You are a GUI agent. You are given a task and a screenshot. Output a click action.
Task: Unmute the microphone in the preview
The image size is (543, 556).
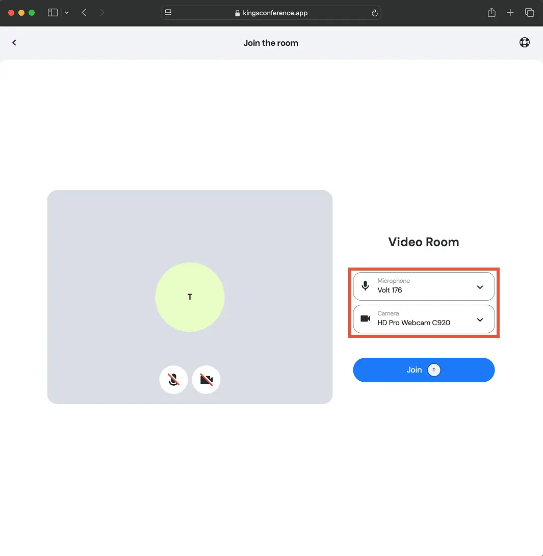[173, 380]
